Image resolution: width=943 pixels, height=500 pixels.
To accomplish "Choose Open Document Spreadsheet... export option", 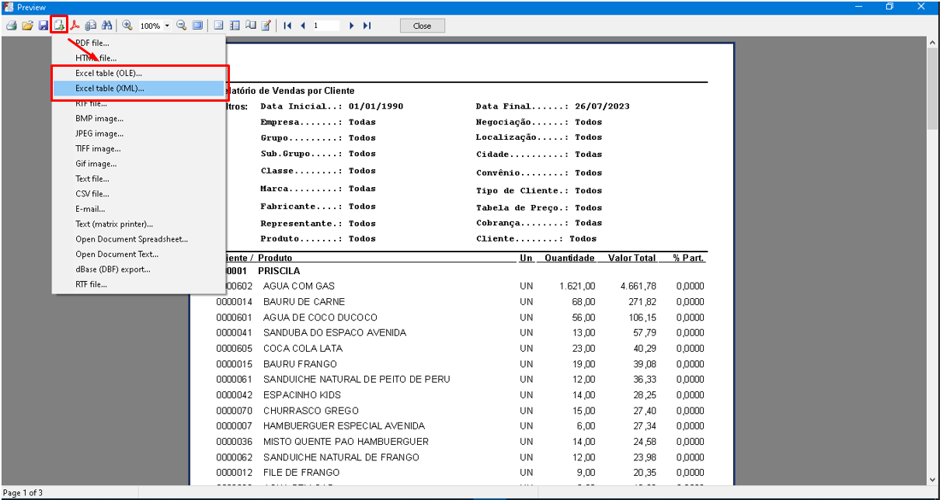I will coord(132,239).
